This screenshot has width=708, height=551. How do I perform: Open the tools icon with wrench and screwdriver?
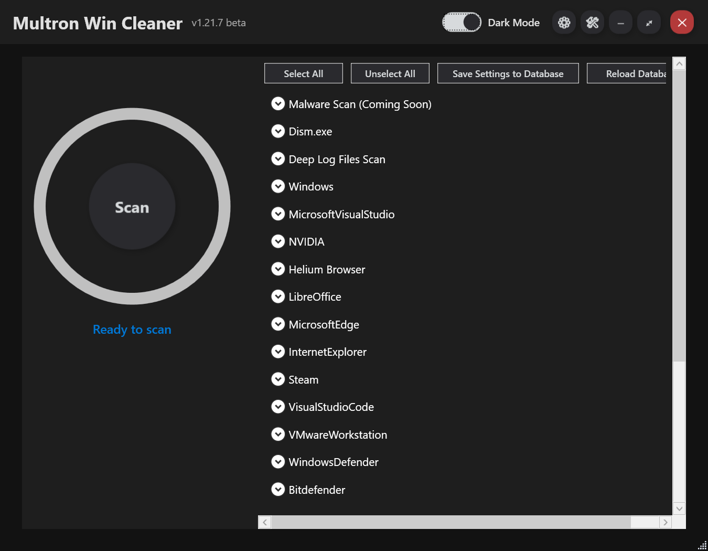(x=592, y=23)
